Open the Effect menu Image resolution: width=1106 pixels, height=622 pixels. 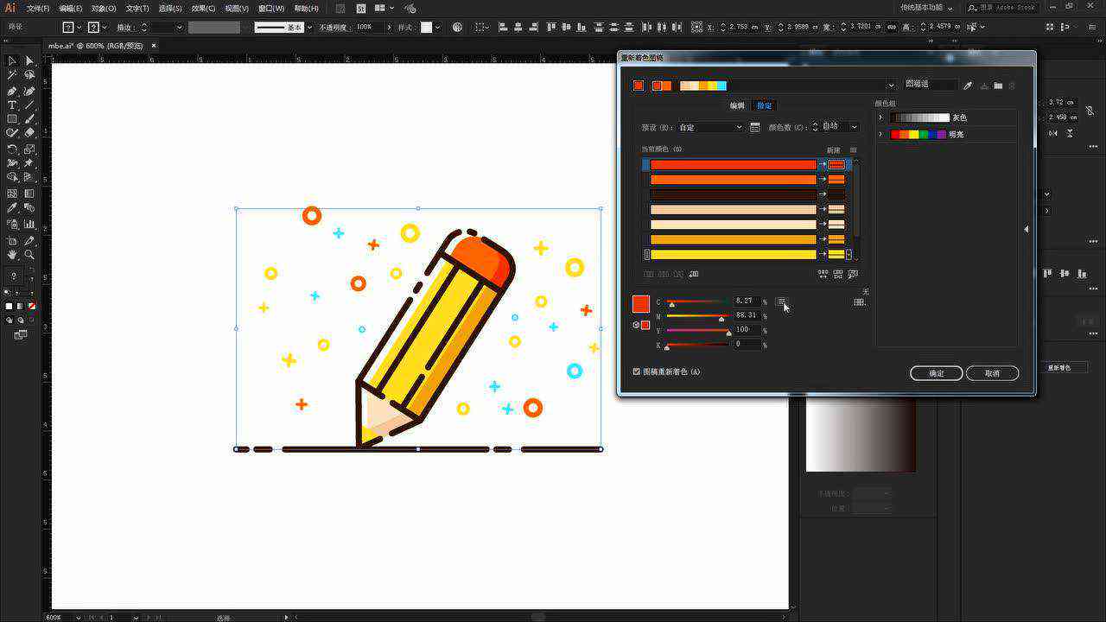pos(203,8)
